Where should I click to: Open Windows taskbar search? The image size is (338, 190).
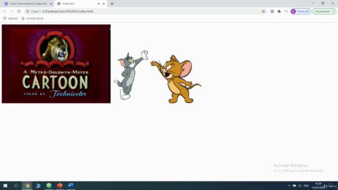[16, 185]
